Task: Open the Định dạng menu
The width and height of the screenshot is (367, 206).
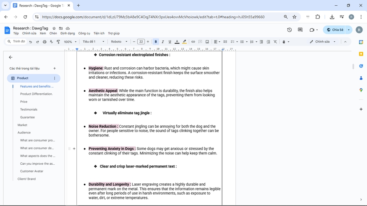Action: click(x=68, y=33)
